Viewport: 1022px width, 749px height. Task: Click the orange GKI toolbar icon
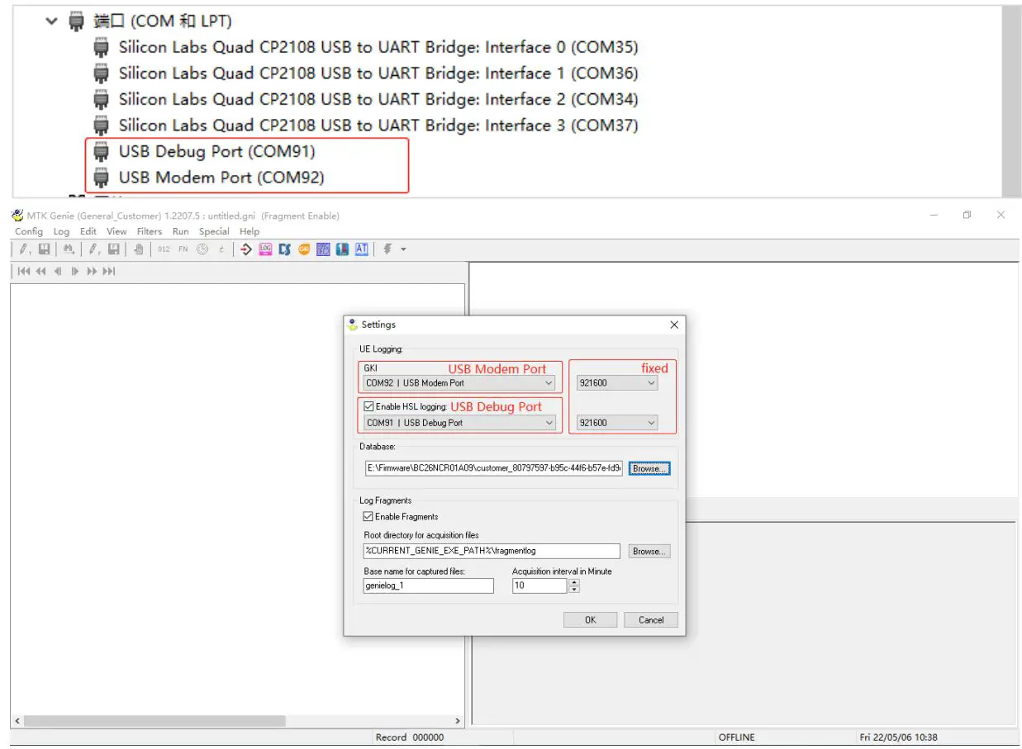(305, 249)
